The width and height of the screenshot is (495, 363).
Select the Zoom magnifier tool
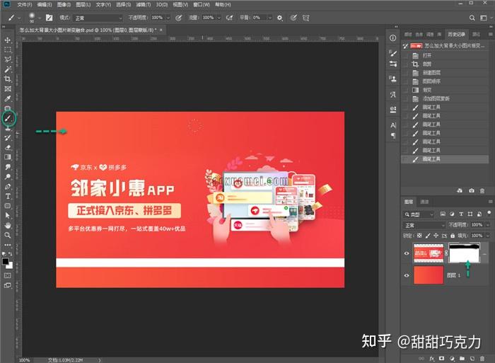[x=8, y=235]
